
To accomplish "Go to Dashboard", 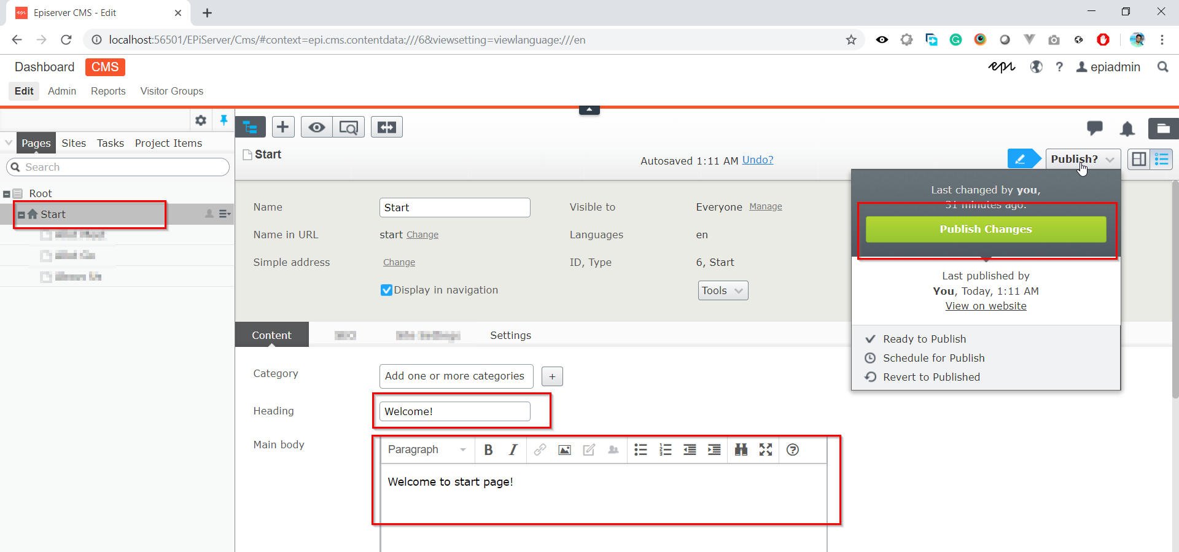I will point(44,67).
